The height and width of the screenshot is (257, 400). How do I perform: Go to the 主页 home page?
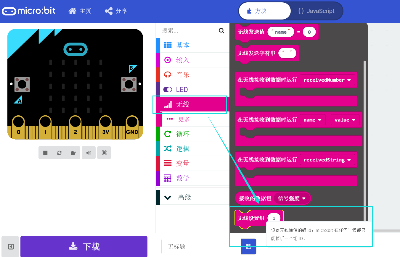pos(80,11)
